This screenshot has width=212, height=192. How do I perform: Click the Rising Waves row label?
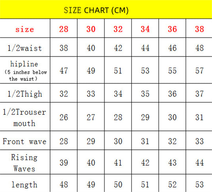(24, 163)
